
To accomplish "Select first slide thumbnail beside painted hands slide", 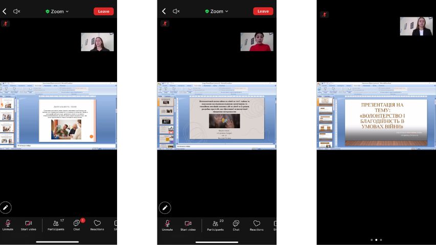I will pos(166,102).
